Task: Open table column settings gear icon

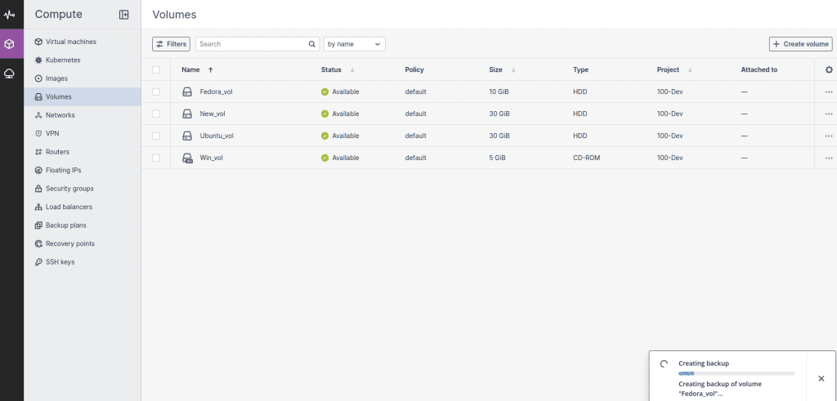Action: 829,70
